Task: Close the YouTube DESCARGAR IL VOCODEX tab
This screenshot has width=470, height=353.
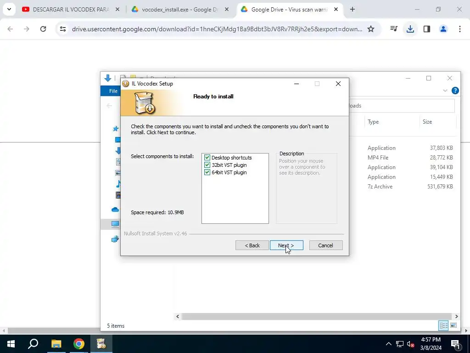Action: (117, 9)
